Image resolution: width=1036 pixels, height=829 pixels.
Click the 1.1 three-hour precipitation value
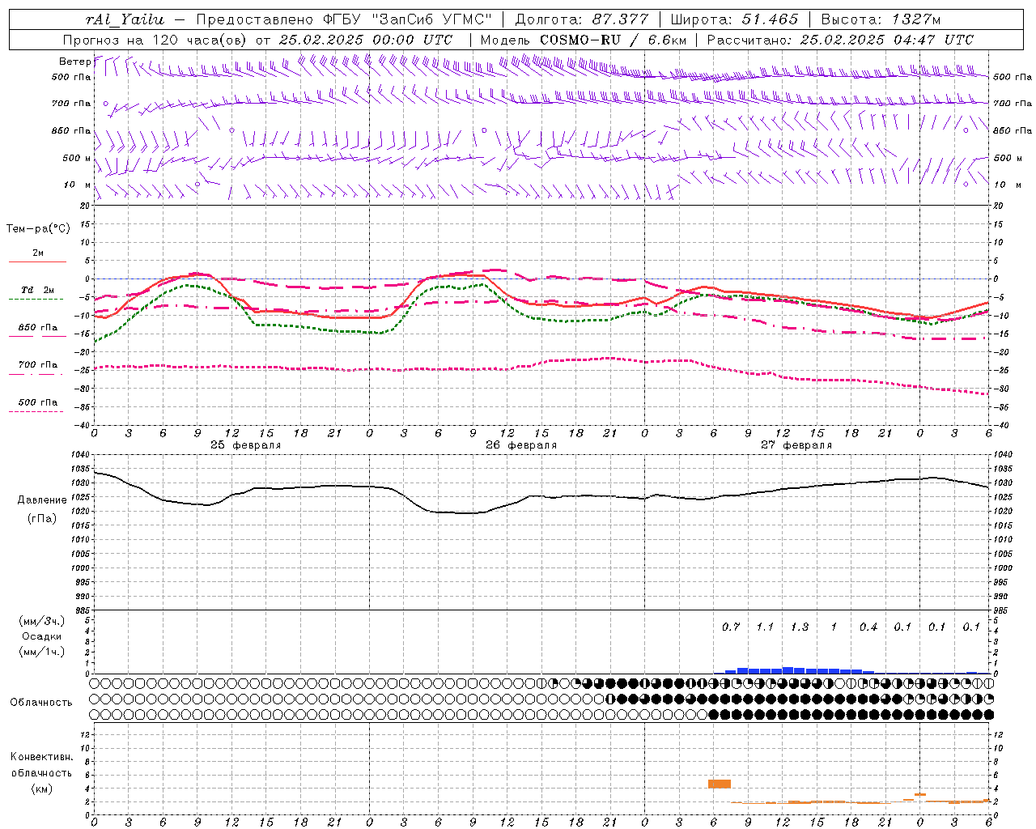pos(765,627)
